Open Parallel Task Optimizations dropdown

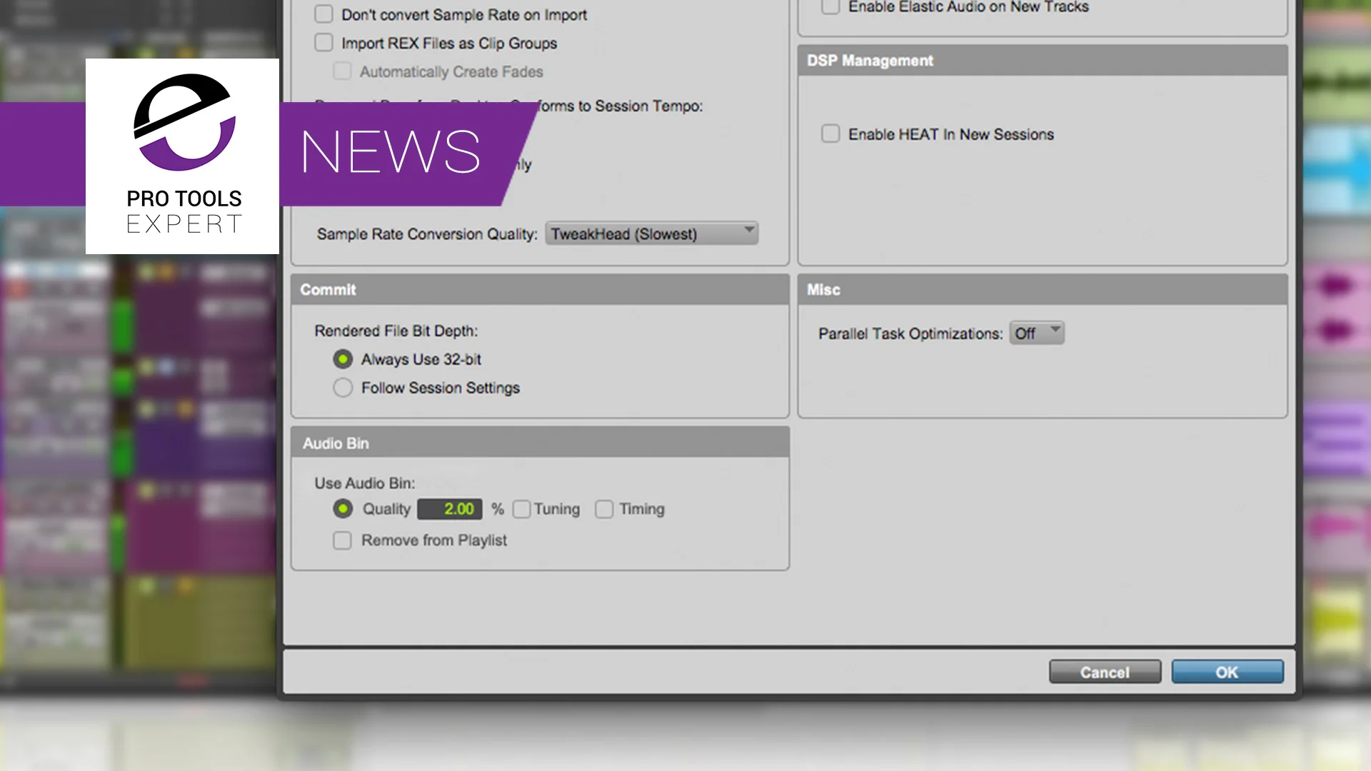click(x=1036, y=333)
